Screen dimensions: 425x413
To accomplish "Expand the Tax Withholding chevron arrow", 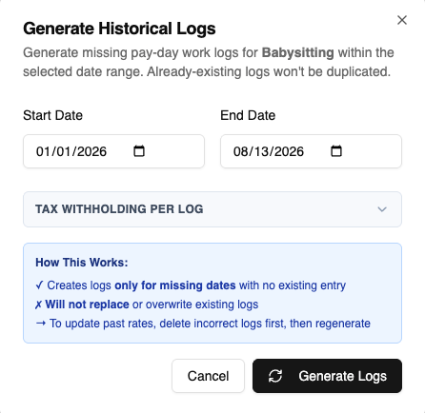I will [x=382, y=209].
